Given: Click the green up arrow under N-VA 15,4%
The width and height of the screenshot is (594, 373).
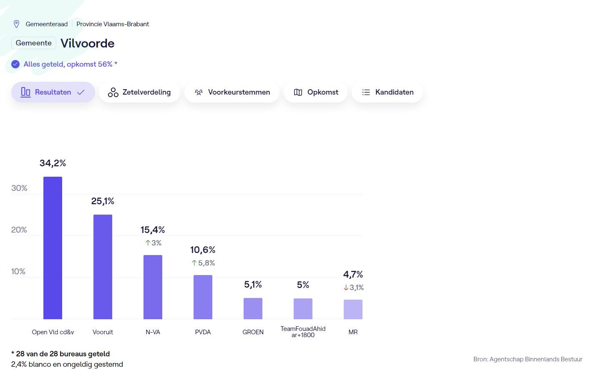Looking at the screenshot, I should point(148,243).
